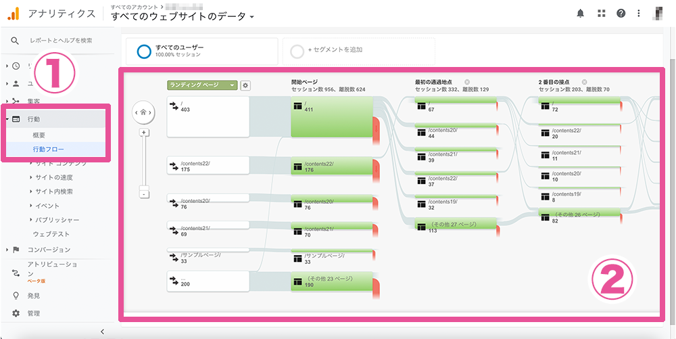This screenshot has height=339, width=676.
Task: Open 概要 under 行動
Action: [x=39, y=135]
